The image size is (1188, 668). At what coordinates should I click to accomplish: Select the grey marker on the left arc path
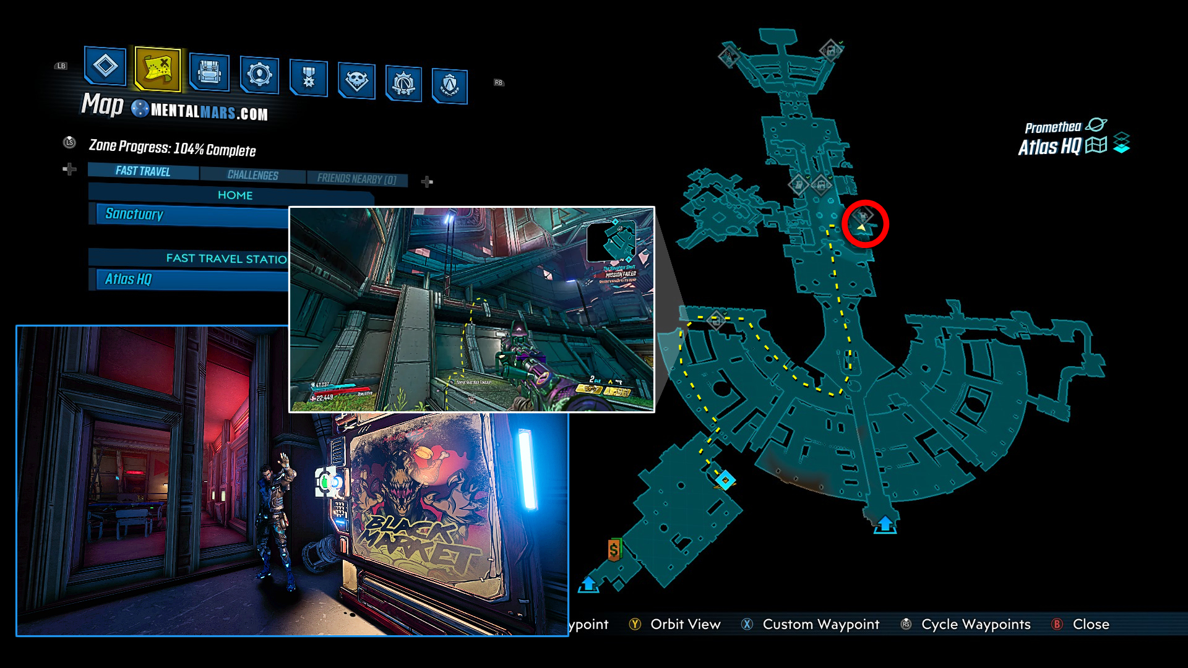tap(716, 320)
